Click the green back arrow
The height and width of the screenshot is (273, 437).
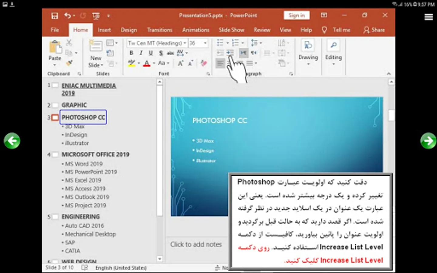[x=12, y=141]
